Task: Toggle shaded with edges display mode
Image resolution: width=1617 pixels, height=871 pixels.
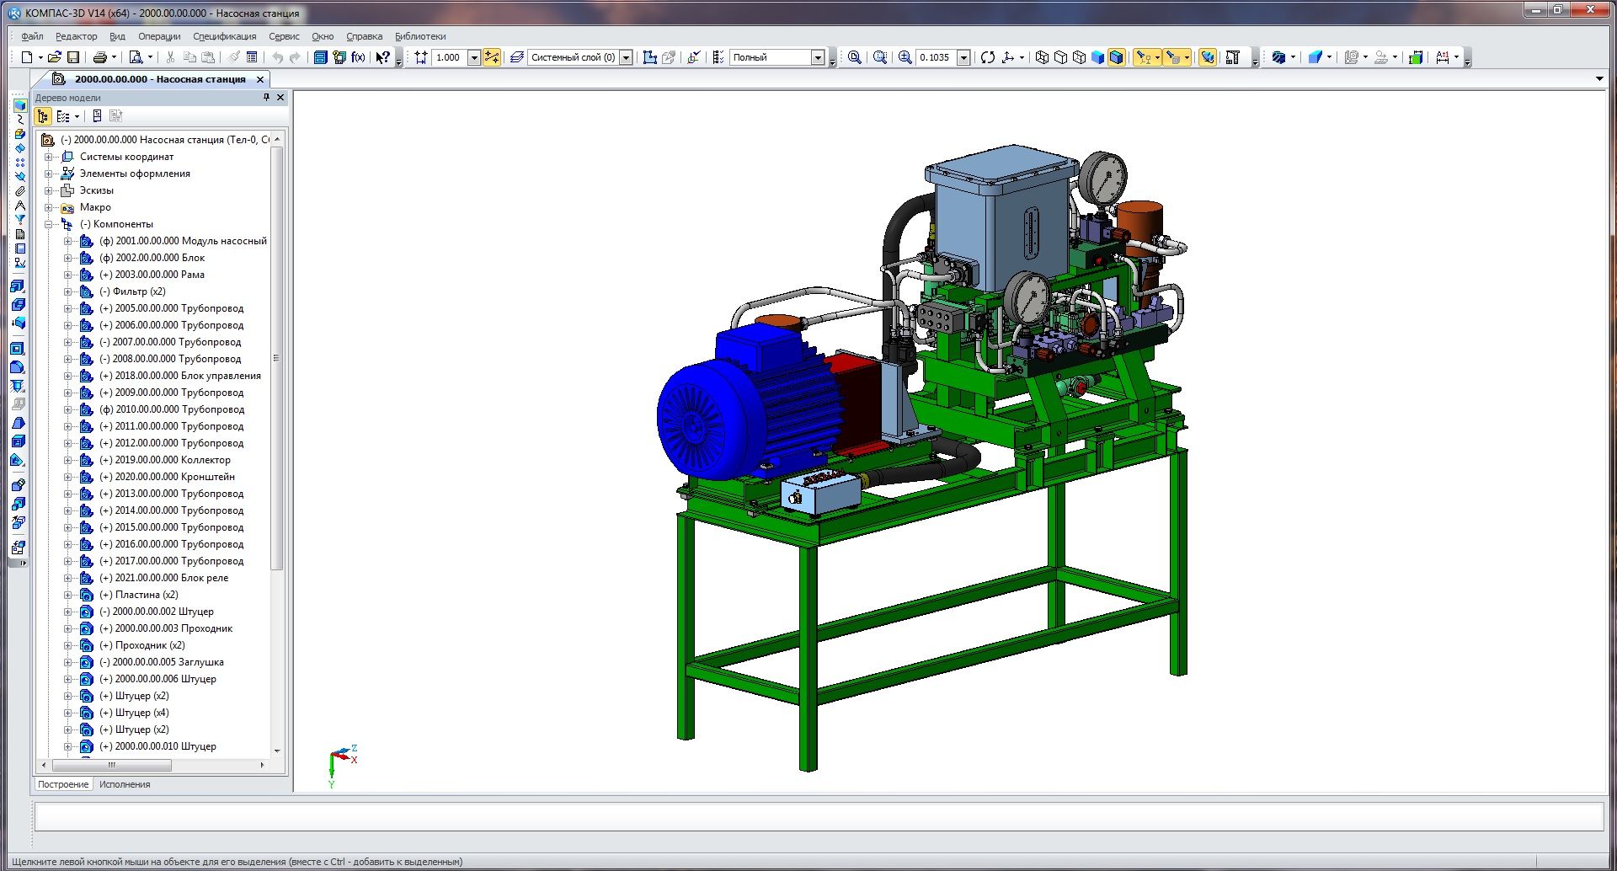Action: 1116,57
